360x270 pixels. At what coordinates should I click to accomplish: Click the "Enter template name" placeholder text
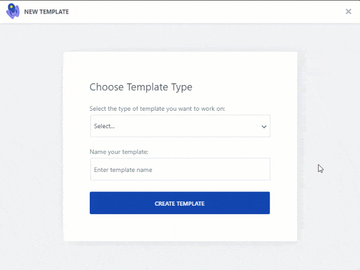tap(123, 170)
